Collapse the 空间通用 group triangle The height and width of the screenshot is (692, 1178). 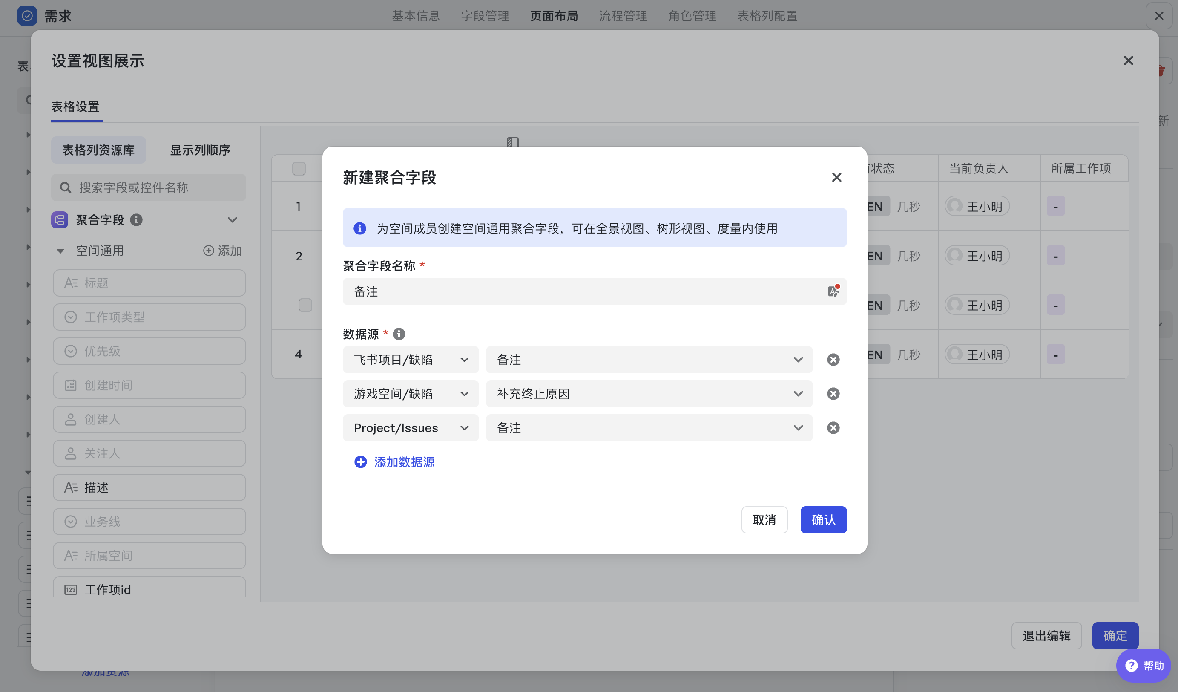coord(60,251)
